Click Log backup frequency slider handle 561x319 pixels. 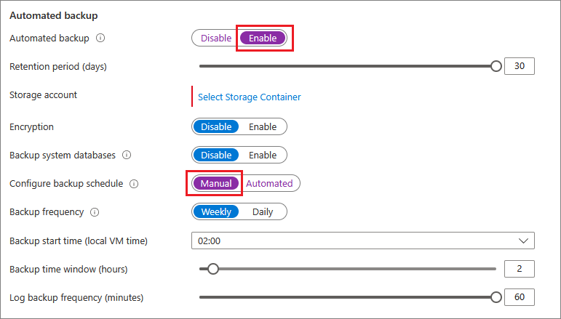496,297
